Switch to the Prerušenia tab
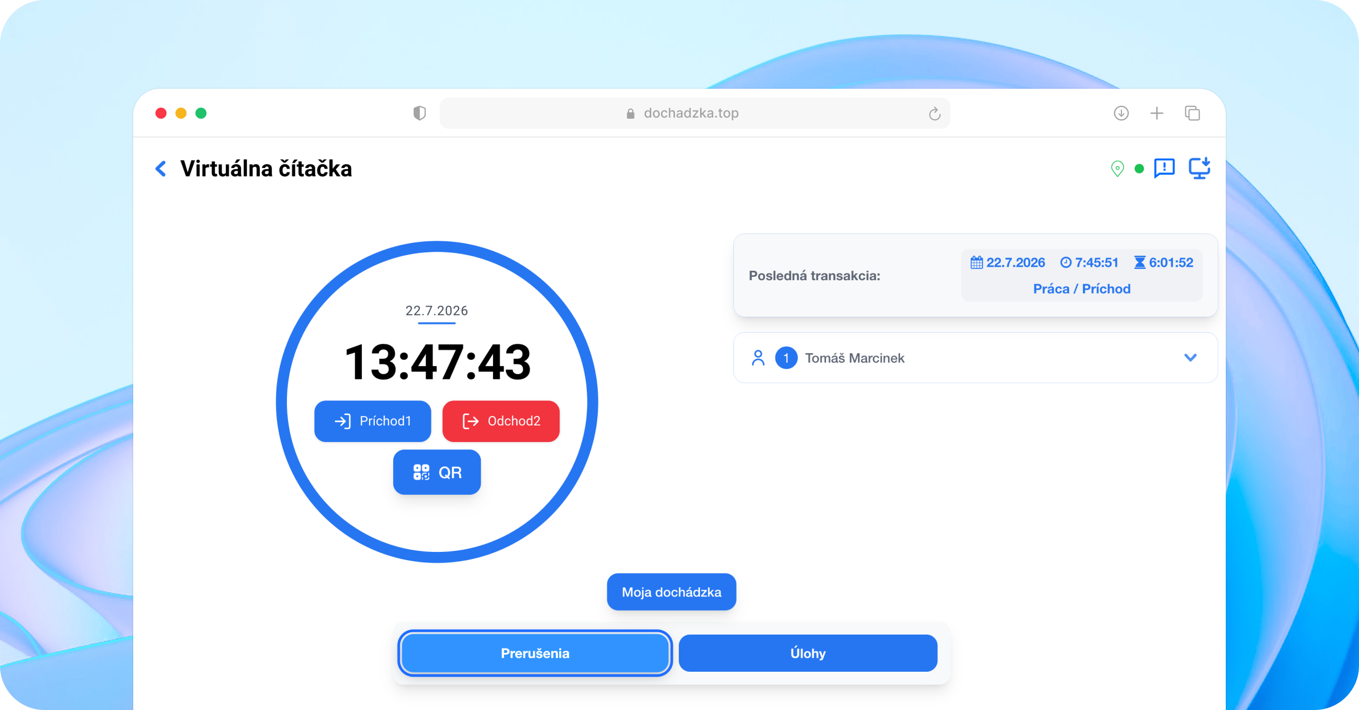This screenshot has width=1359, height=710. pyautogui.click(x=535, y=653)
